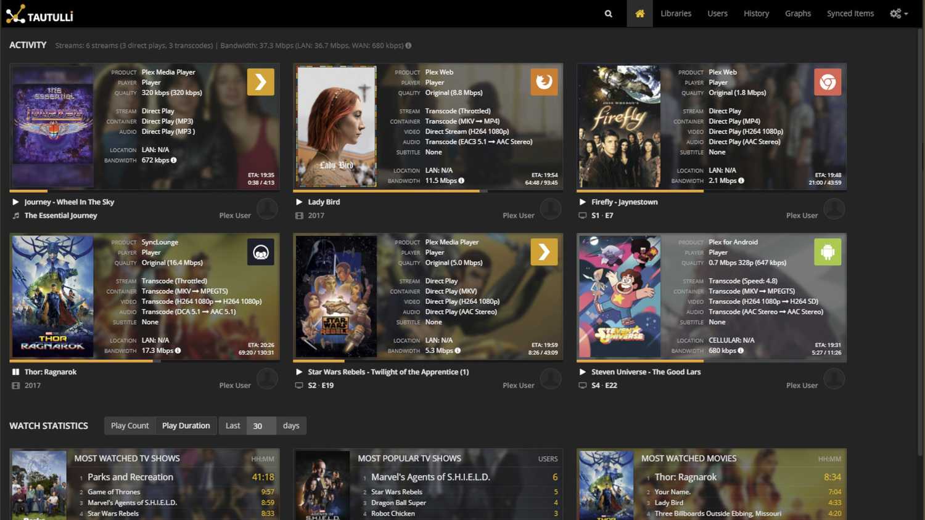Click Parks and Recreation in most watched shows

(130, 476)
